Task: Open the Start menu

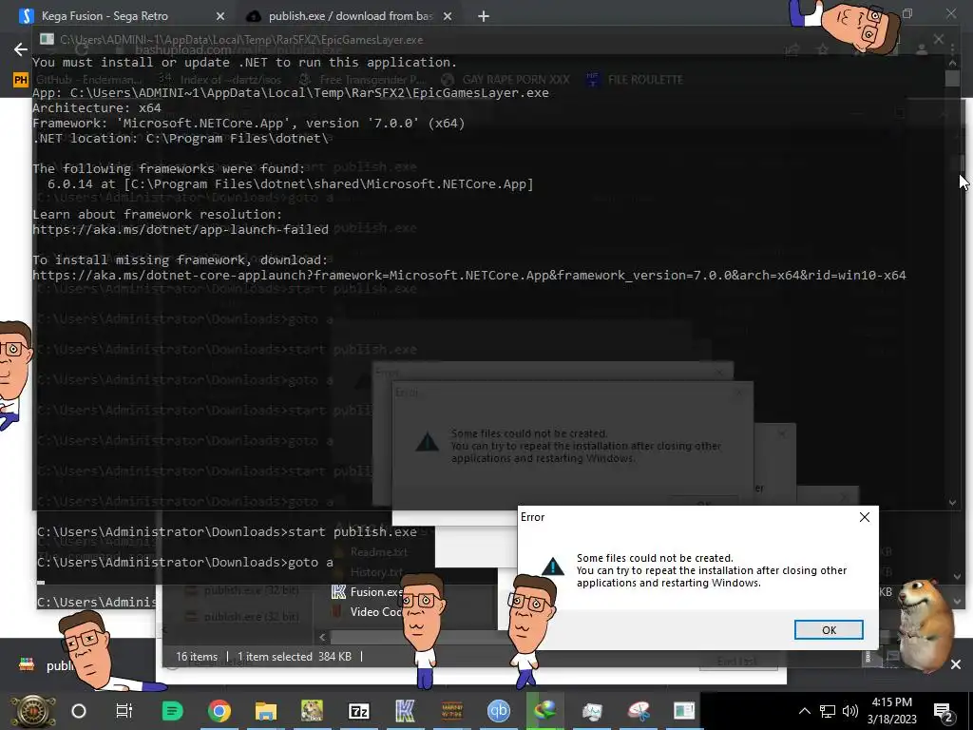Action: [32, 711]
